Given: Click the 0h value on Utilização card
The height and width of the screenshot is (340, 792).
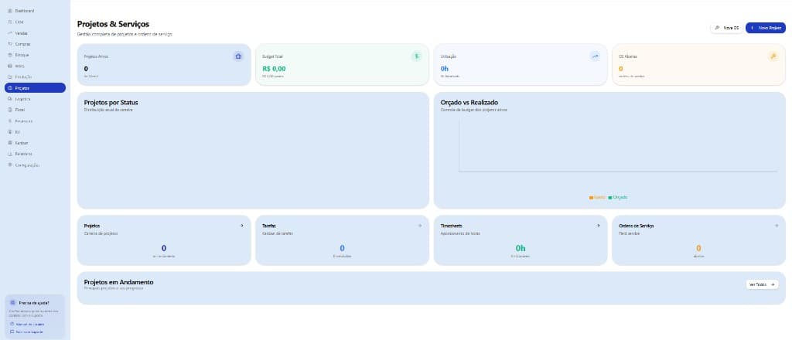Looking at the screenshot, I should point(445,69).
